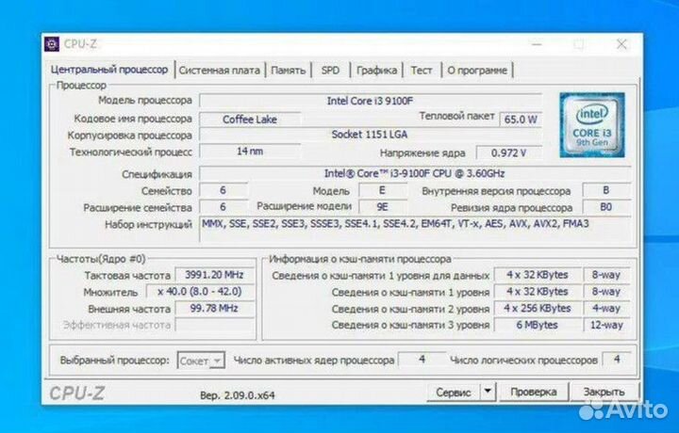
Task: Click the empty Эффективная частота field
Action: pyautogui.click(x=214, y=325)
